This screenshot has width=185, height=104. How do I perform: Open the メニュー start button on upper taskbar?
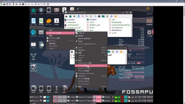(x=35, y=97)
